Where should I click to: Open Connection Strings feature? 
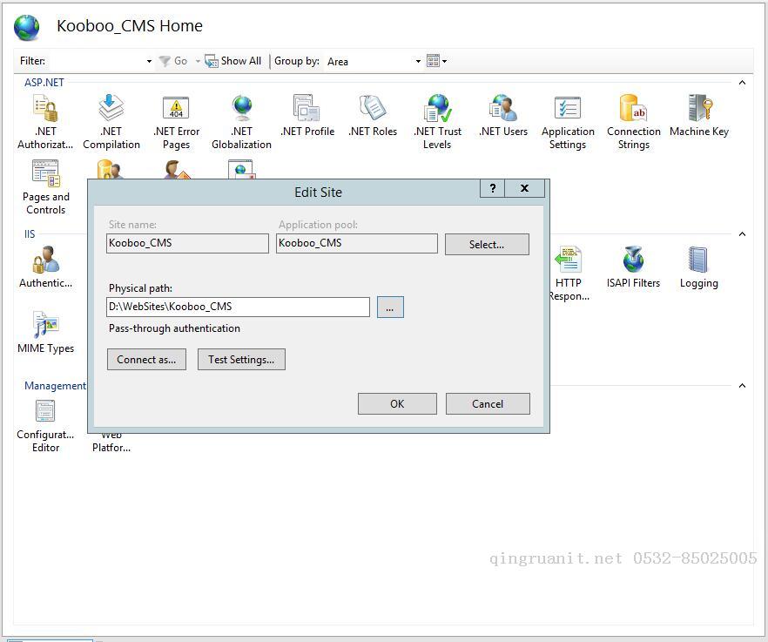point(633,122)
